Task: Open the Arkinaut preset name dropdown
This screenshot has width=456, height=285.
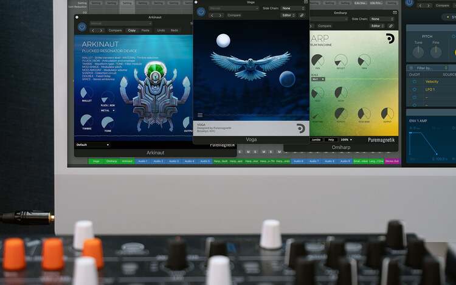Action: (121, 23)
